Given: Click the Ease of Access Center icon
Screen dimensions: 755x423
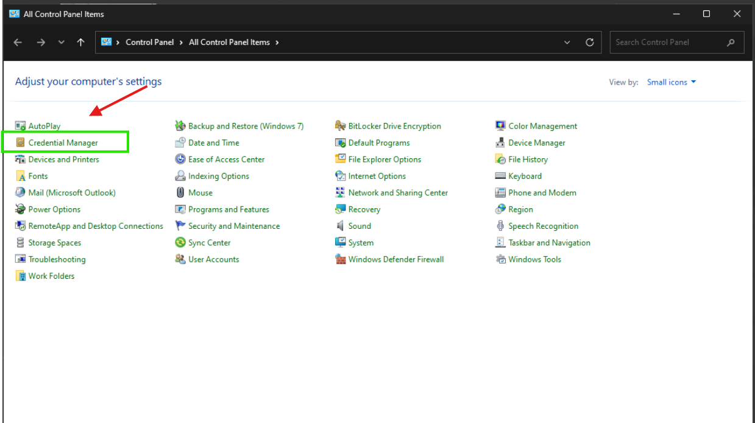Looking at the screenshot, I should [180, 159].
